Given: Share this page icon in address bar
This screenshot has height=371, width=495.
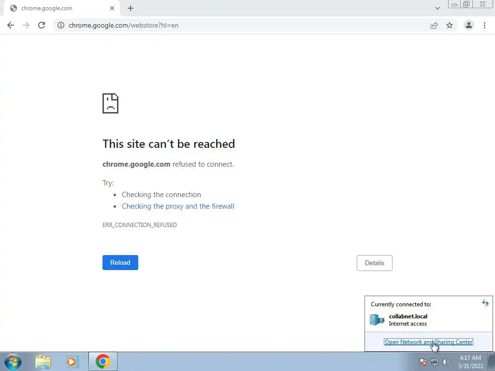Looking at the screenshot, I should tap(434, 25).
